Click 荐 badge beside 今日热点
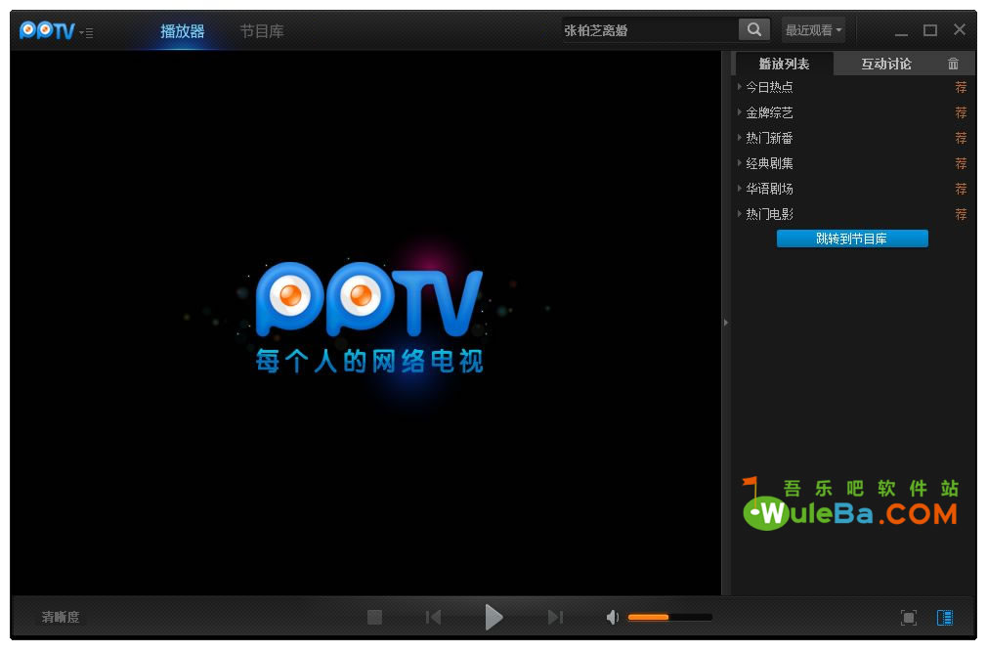 click(961, 87)
